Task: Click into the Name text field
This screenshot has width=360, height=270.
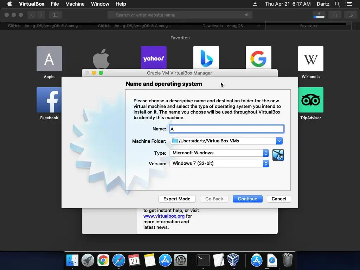Action: point(227,129)
